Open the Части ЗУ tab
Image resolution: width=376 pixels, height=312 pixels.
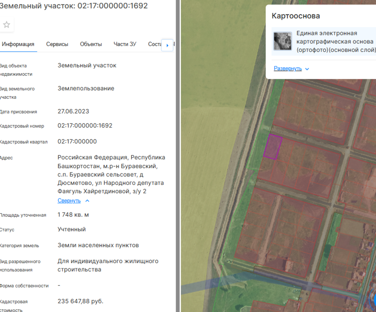coord(125,44)
